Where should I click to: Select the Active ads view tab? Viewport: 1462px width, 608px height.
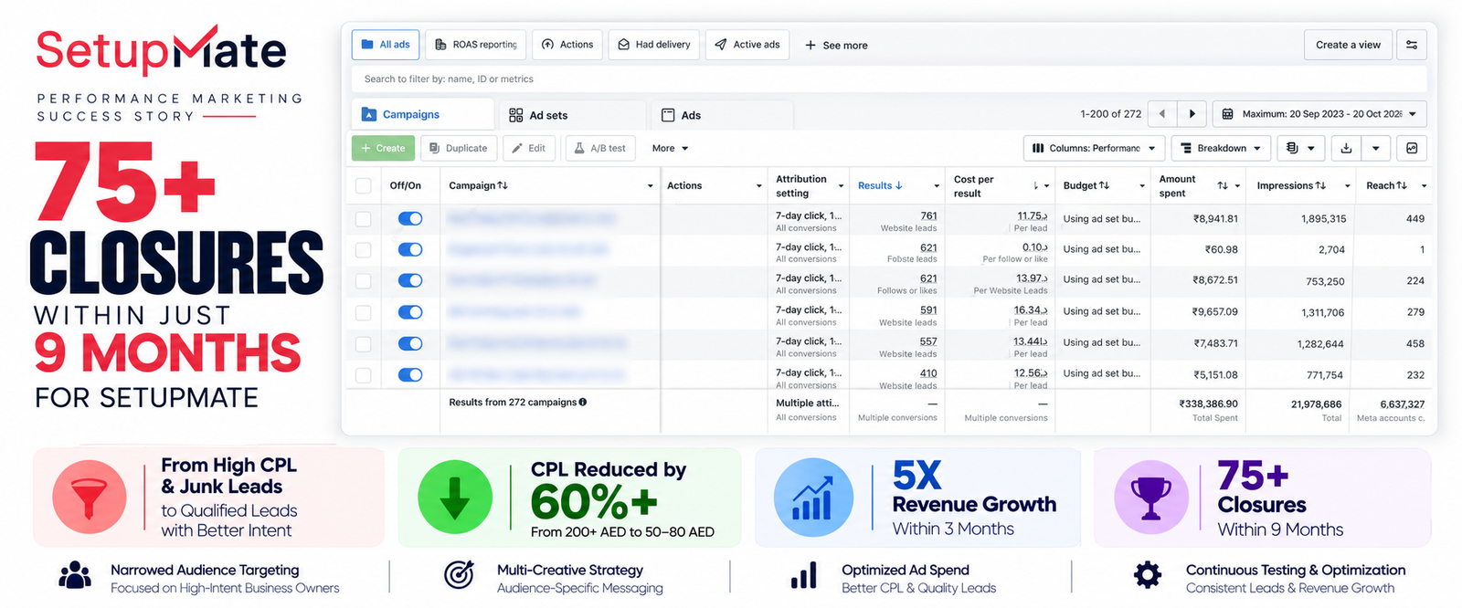point(747,45)
